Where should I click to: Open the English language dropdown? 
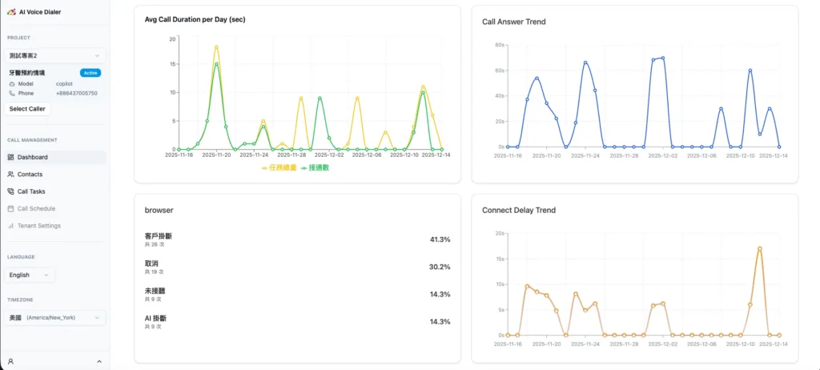[30, 275]
